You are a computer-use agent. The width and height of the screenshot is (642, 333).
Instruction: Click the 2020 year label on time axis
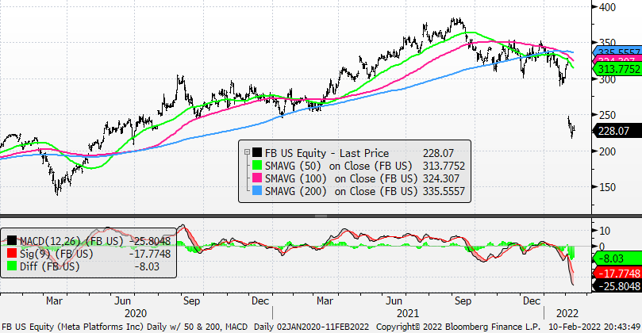[x=136, y=313]
